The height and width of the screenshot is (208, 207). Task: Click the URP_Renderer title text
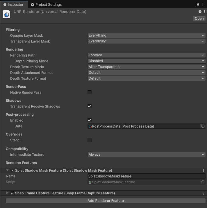coord(50,12)
